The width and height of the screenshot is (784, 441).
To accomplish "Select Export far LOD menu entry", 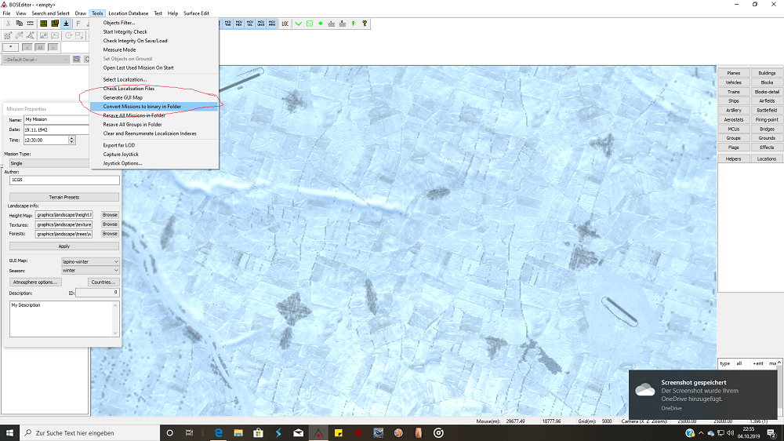I will [x=154, y=145].
